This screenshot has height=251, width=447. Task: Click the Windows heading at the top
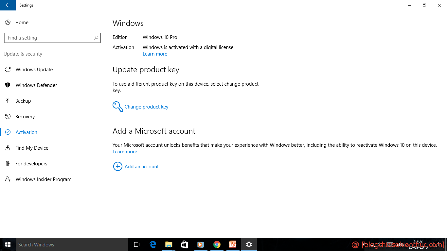pyautogui.click(x=128, y=23)
